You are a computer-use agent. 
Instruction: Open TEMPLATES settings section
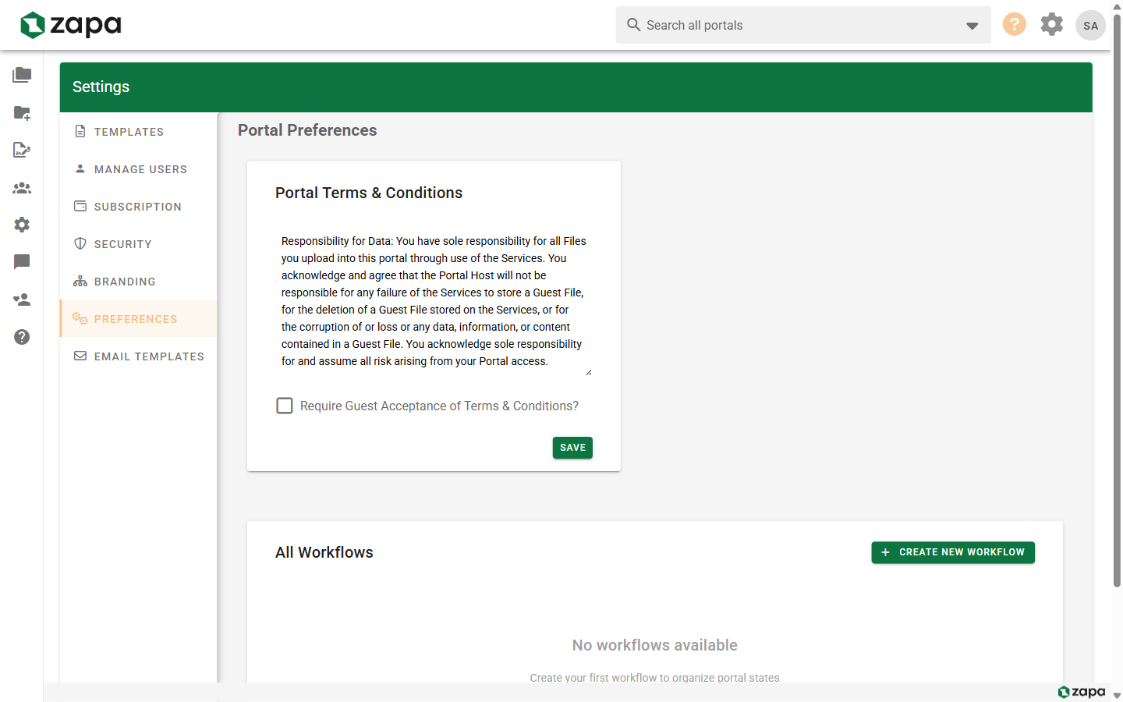coord(139,131)
